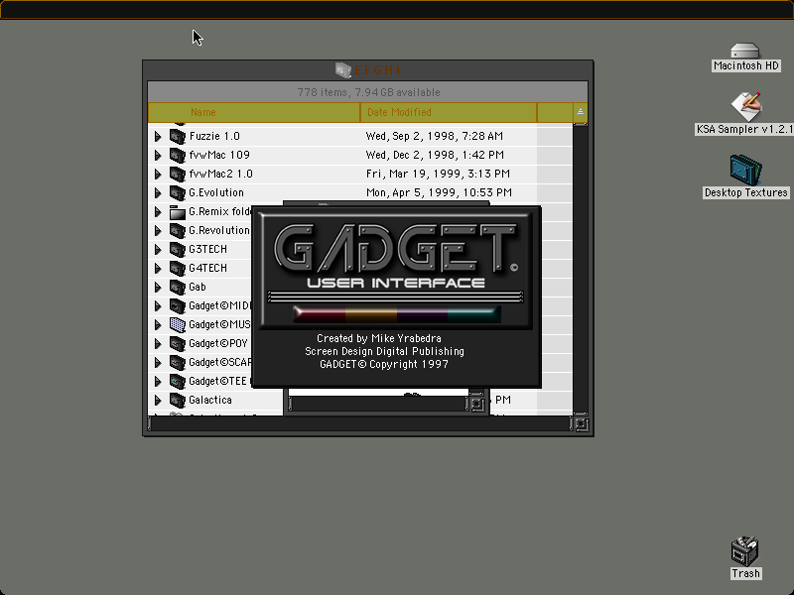
Task: Select the icon beside Galactica
Action: point(178,401)
